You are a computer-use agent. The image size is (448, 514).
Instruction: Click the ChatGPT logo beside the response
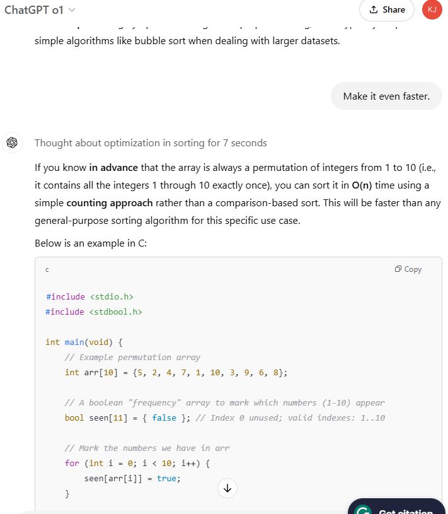(11, 143)
